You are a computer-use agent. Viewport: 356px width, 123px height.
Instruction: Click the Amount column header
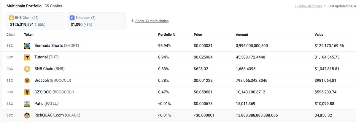coord(242,35)
